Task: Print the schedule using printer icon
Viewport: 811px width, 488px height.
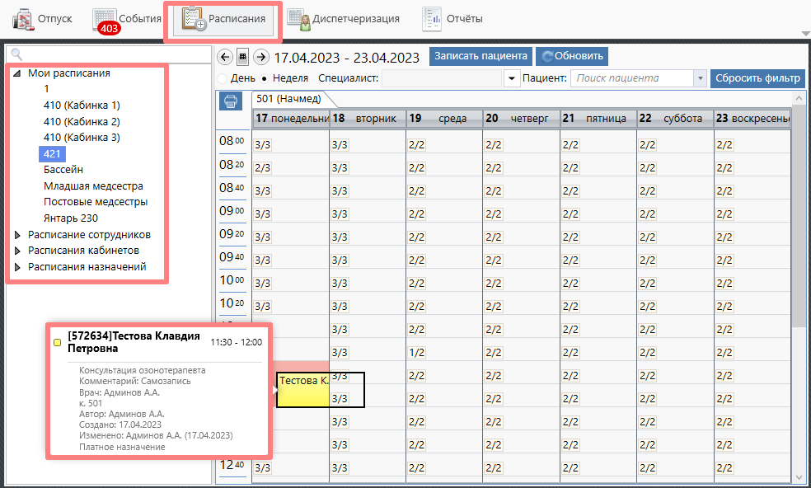Action: click(231, 101)
